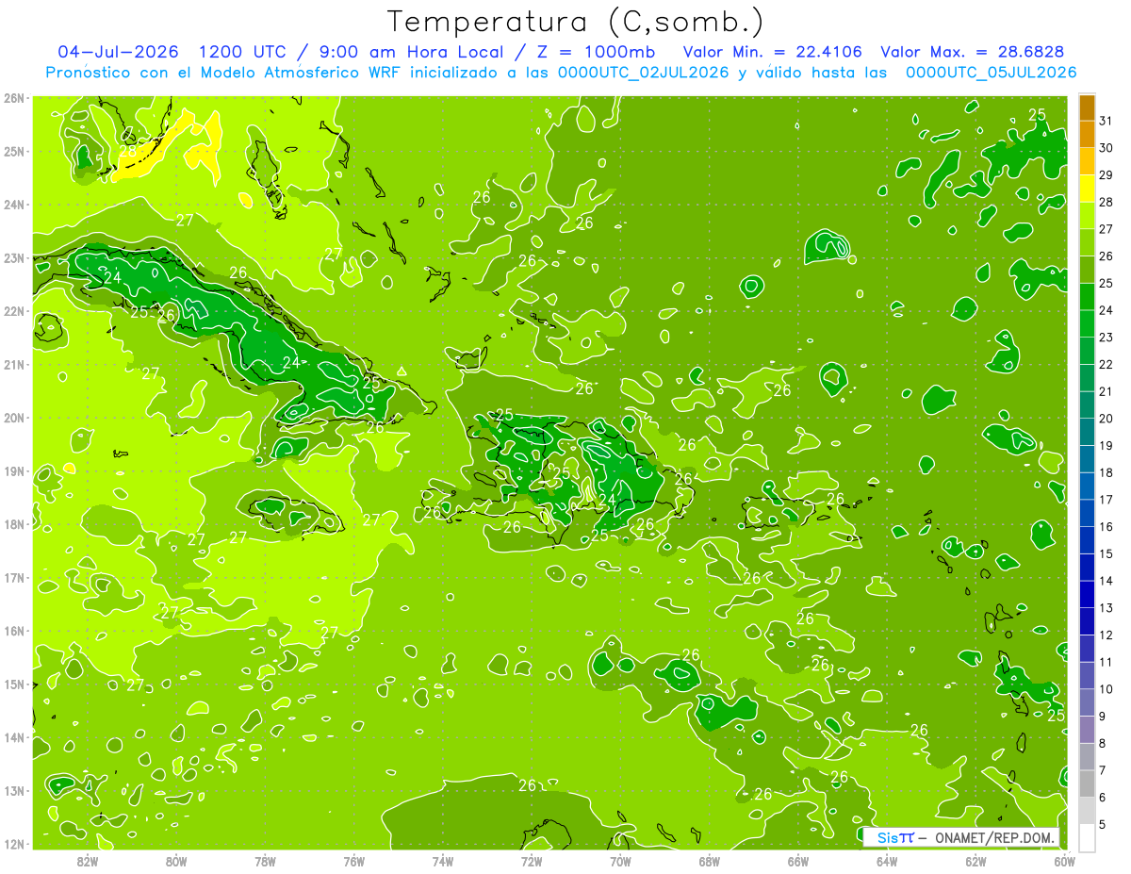Click the "74W" longitude axis label
The width and height of the screenshot is (1131, 874).
(443, 861)
